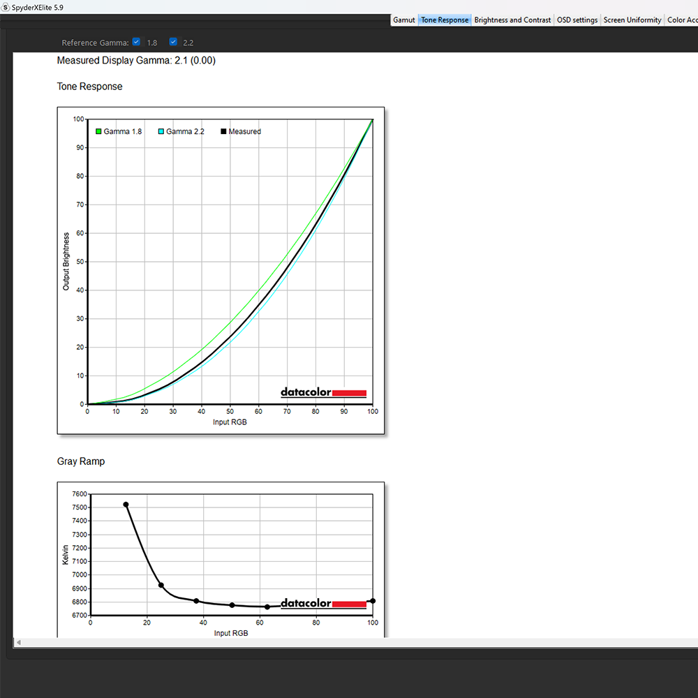Uncheck the 2.2 reference gamma checkbox
Screen dimensions: 698x698
click(173, 42)
